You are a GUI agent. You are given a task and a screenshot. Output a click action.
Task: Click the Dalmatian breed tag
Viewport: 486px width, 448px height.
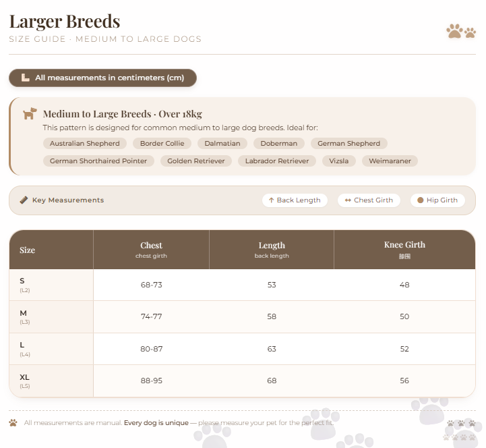click(222, 143)
